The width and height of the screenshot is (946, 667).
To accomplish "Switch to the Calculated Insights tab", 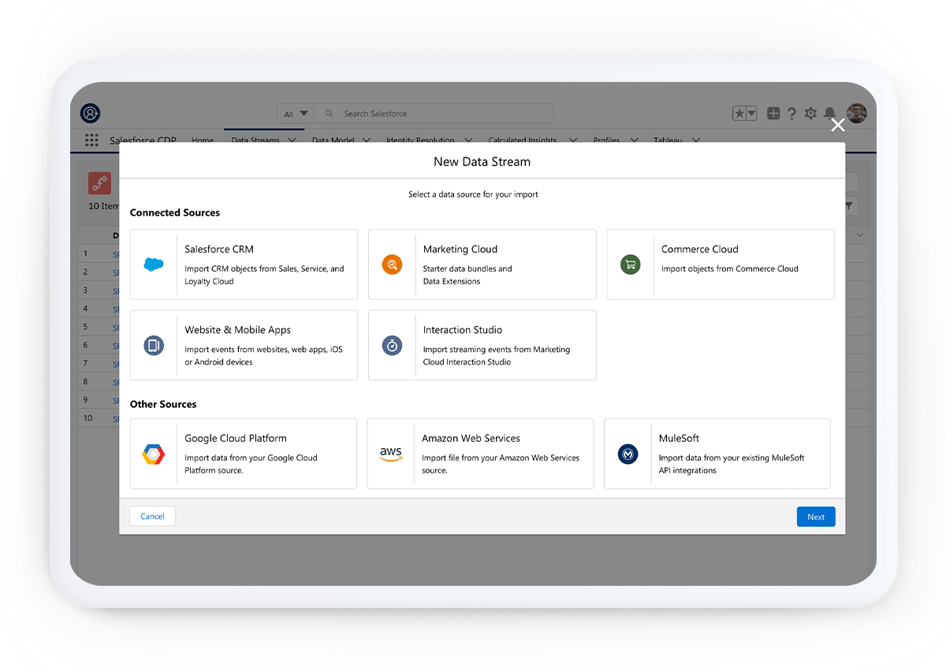I will 522,140.
